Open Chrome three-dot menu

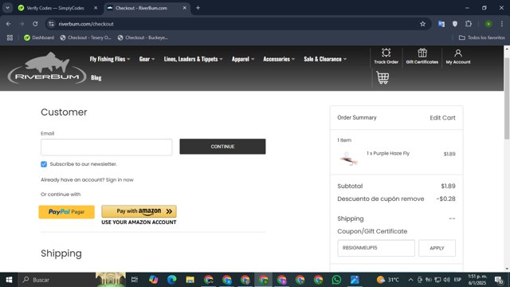(501, 24)
